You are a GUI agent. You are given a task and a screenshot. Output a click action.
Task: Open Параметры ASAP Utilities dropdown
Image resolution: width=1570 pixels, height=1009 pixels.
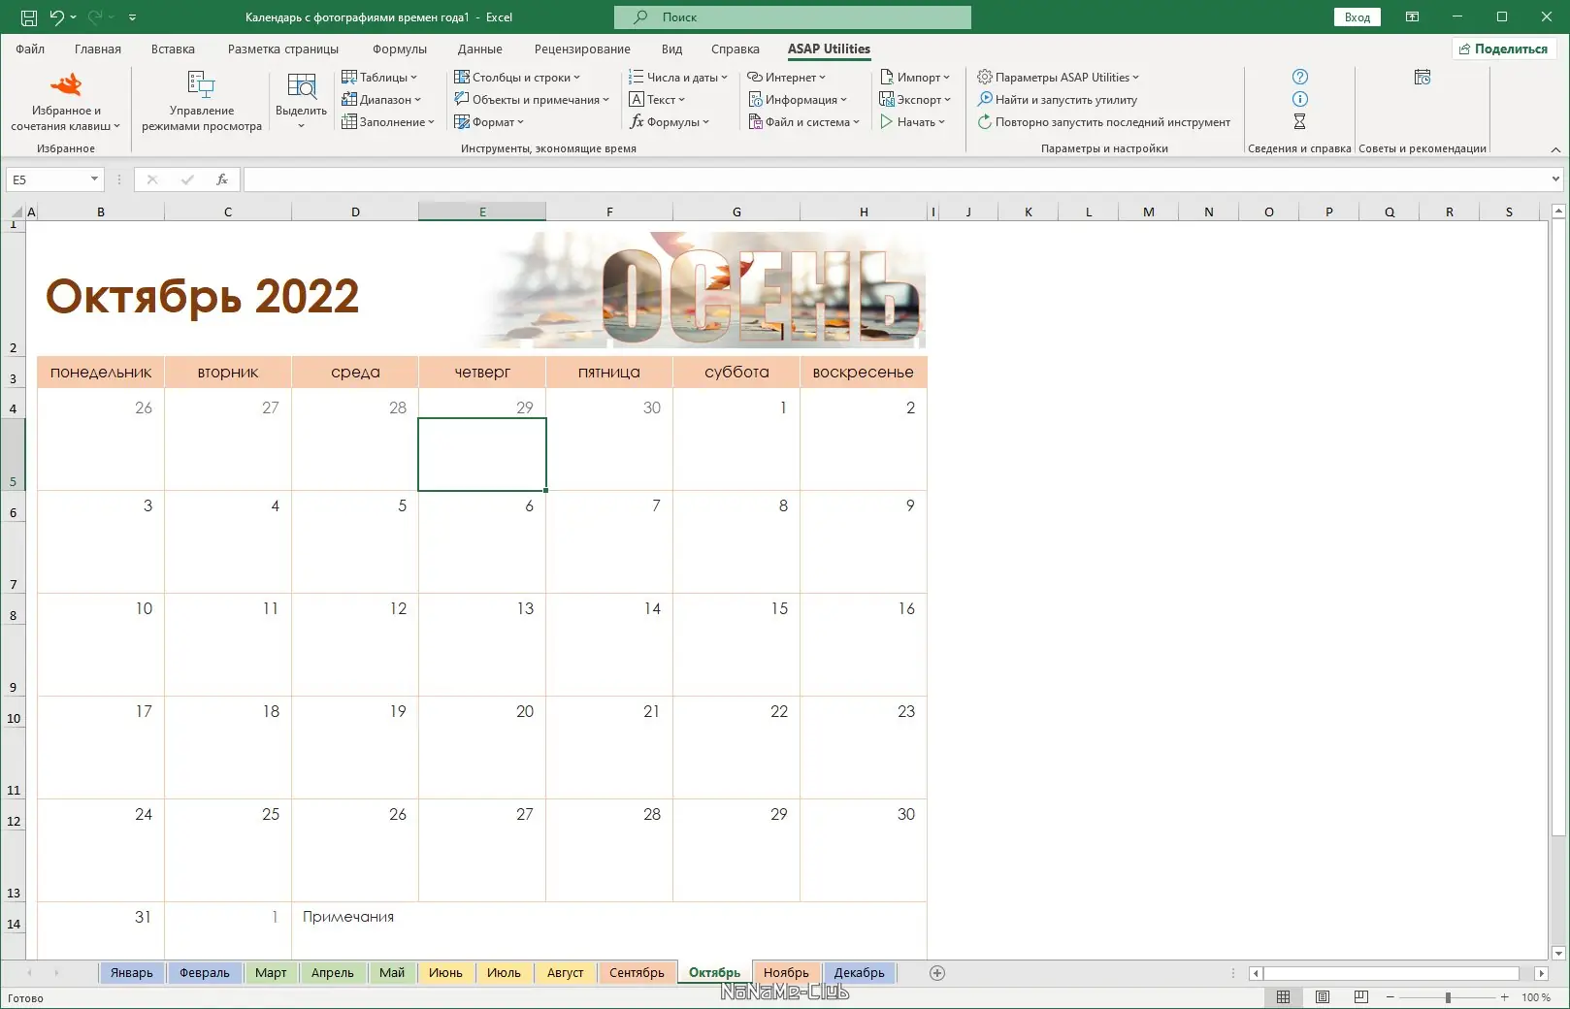(x=1059, y=77)
